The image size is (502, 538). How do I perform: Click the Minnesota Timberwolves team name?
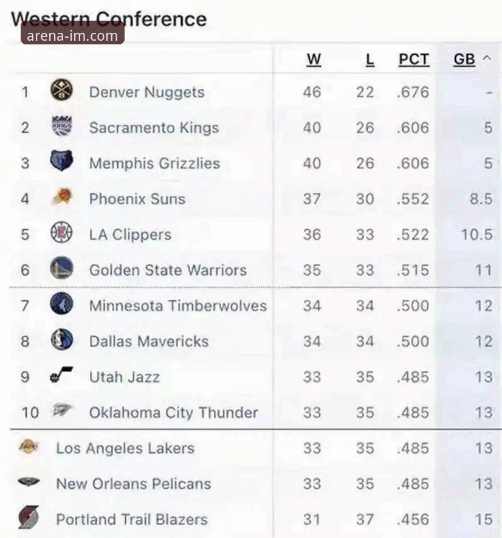click(177, 305)
